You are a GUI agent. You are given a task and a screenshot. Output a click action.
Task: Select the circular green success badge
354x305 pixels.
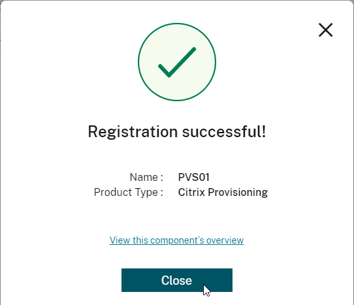click(x=177, y=62)
